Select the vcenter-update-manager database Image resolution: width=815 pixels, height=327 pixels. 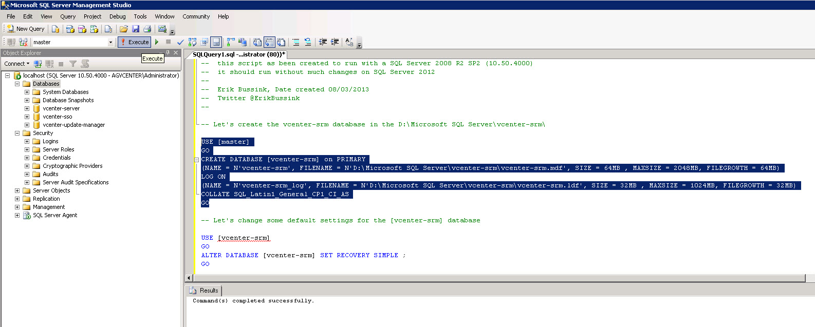coord(73,125)
